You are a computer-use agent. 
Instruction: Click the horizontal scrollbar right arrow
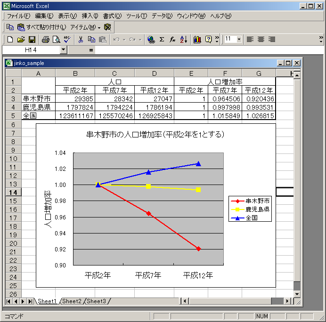[287, 301]
